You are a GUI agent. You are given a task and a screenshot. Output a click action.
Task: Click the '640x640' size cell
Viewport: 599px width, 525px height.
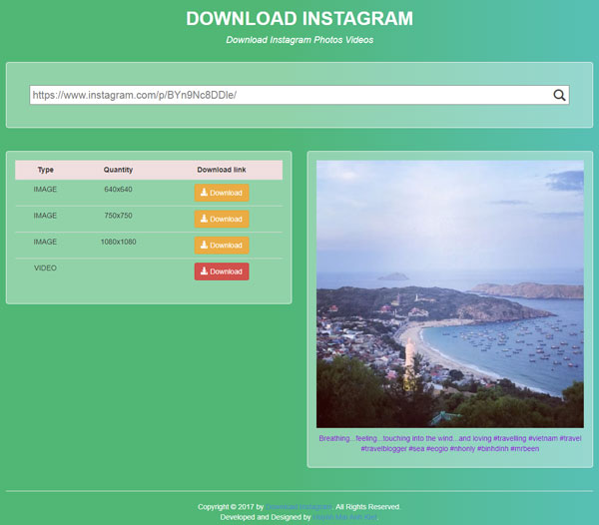tap(118, 189)
